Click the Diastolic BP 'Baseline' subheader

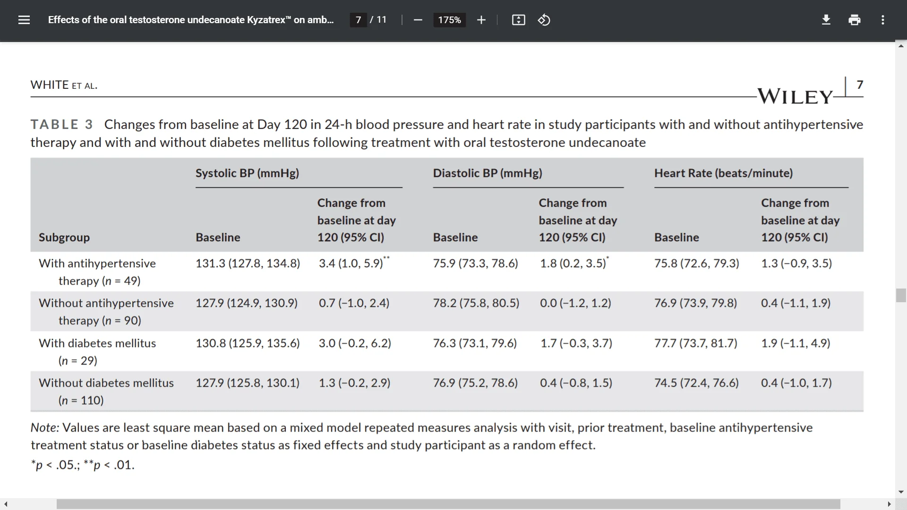point(455,237)
